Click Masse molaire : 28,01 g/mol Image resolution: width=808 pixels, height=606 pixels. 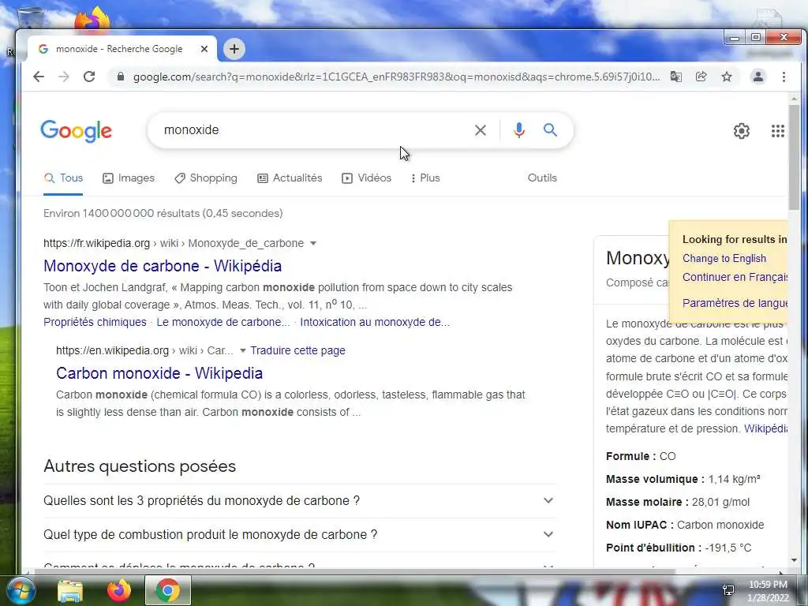pos(678,502)
